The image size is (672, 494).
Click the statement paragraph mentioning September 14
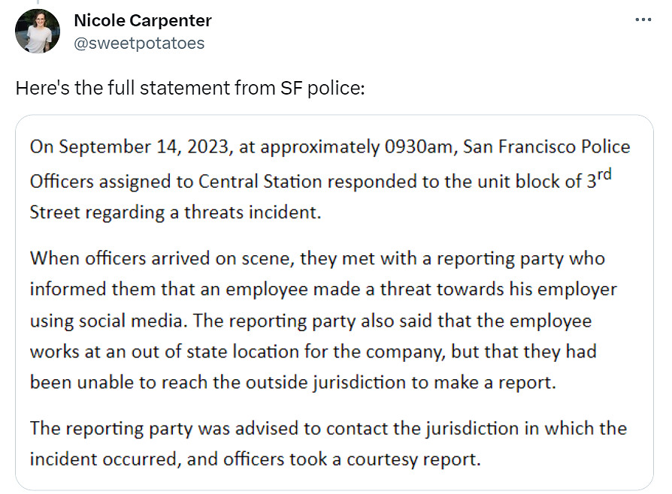(x=331, y=176)
